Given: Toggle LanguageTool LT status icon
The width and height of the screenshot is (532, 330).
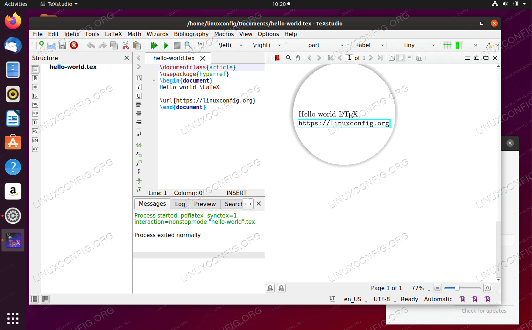Looking at the screenshot, I should [332, 299].
